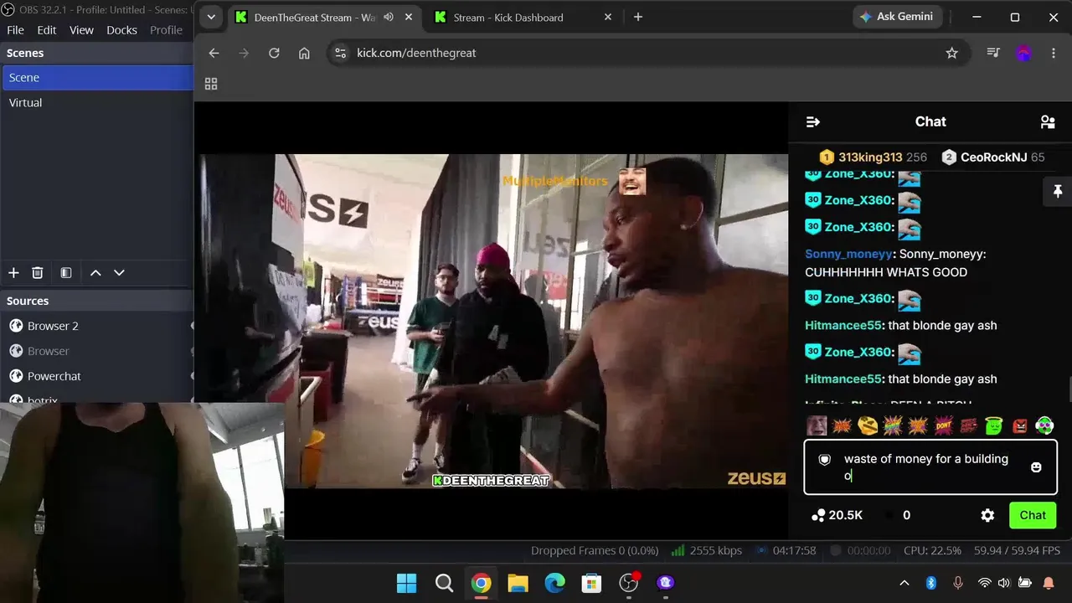
Task: Go back in Chrome
Action: pos(214,53)
